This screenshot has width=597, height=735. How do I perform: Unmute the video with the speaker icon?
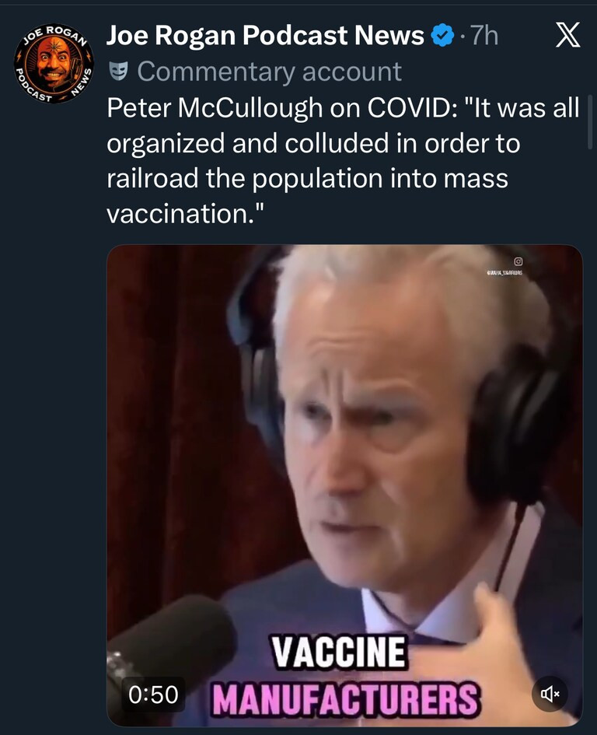pos(550,695)
